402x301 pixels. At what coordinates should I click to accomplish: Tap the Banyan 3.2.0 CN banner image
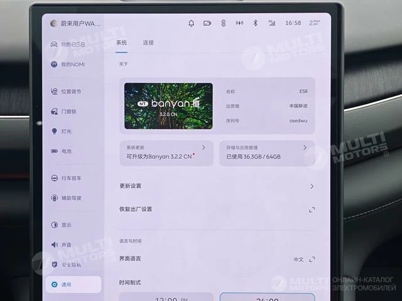point(168,106)
